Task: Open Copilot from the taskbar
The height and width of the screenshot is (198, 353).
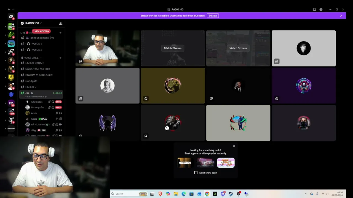Action: pyautogui.click(x=168, y=194)
